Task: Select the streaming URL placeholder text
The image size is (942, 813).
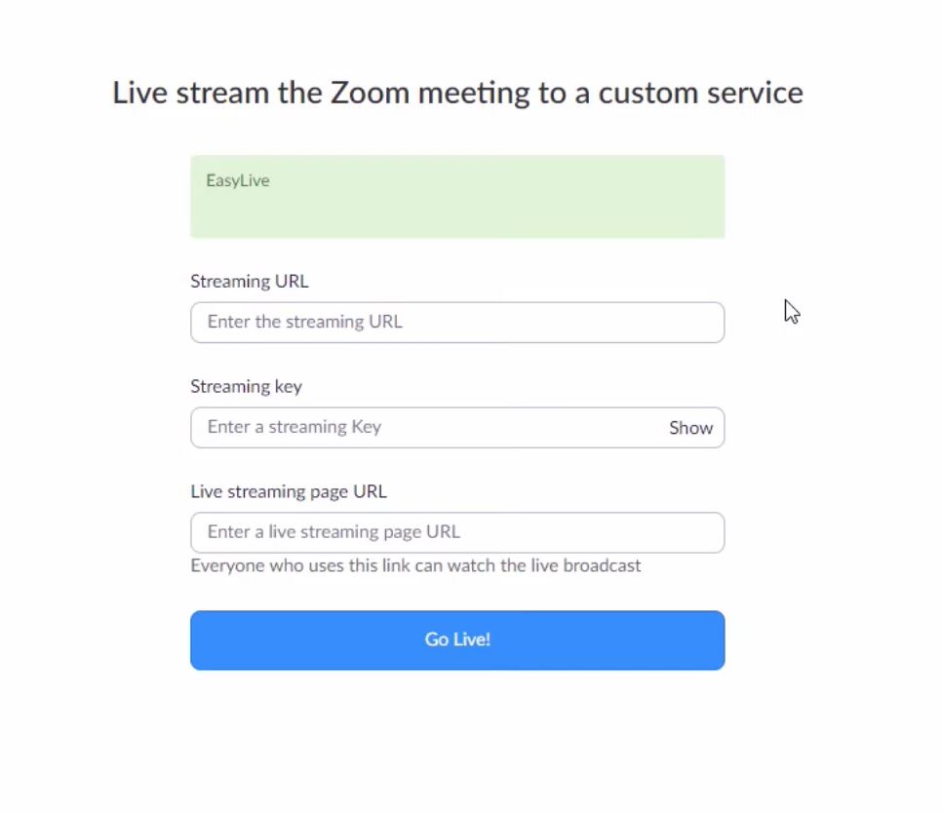Action: click(x=305, y=322)
